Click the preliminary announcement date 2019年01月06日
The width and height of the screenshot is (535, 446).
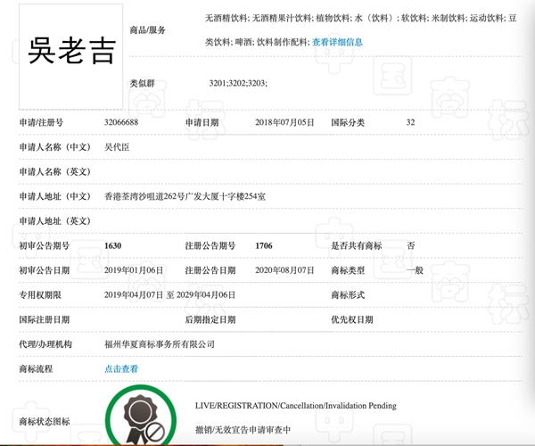click(x=134, y=269)
